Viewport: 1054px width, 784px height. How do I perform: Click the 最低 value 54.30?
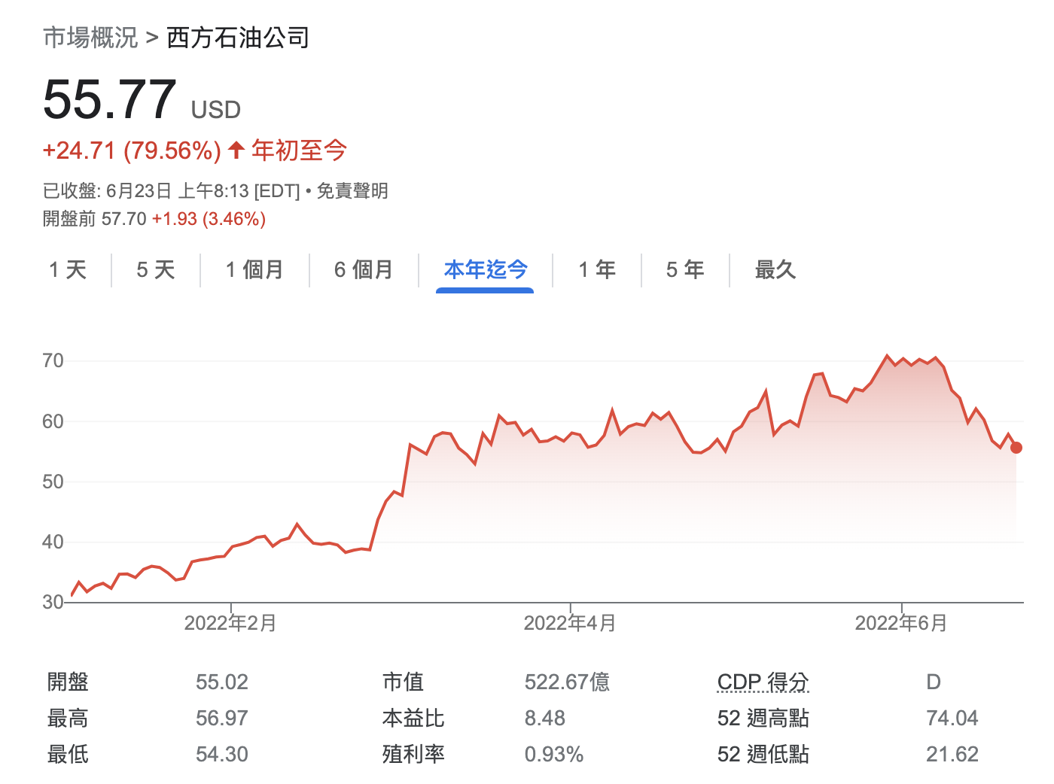(x=221, y=755)
